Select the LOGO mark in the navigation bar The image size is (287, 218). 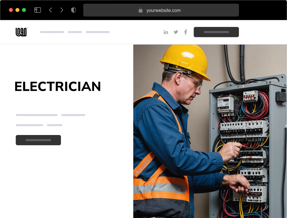[x=21, y=32]
